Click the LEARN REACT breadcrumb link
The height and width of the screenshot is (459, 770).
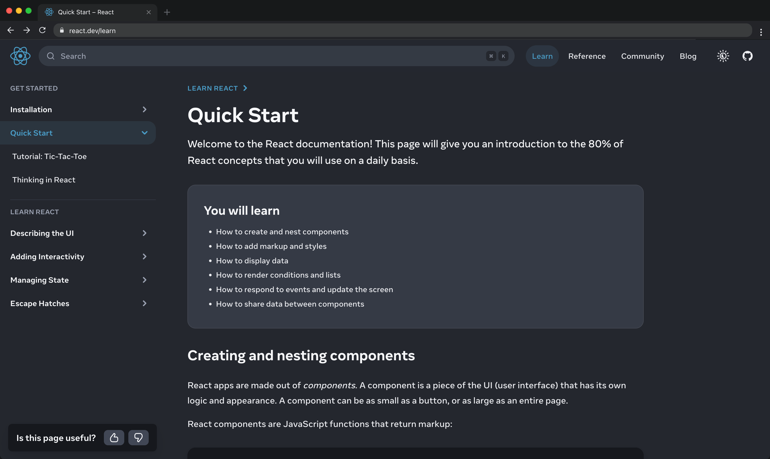tap(213, 88)
